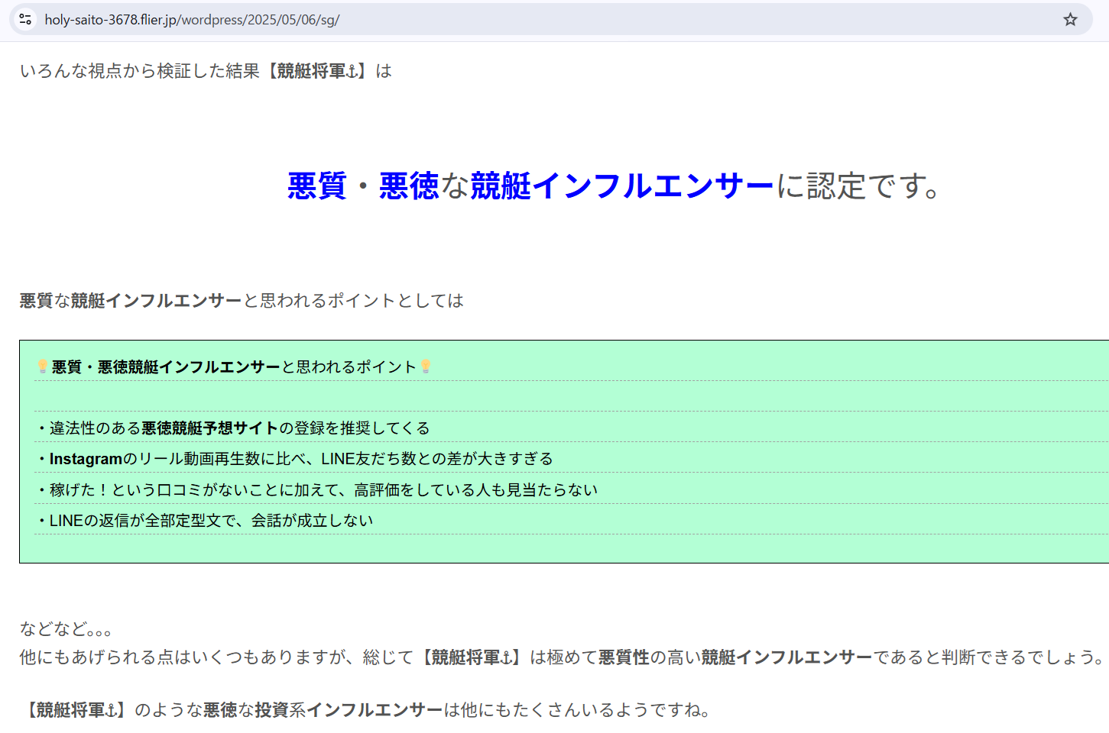
Task: Click the ポイントとしては sentence above green box
Action: [242, 301]
